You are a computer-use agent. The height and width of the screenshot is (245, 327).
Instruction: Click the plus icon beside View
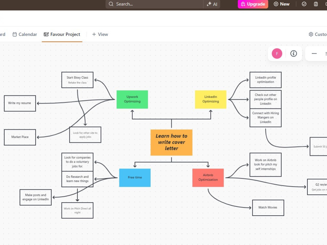[94, 34]
